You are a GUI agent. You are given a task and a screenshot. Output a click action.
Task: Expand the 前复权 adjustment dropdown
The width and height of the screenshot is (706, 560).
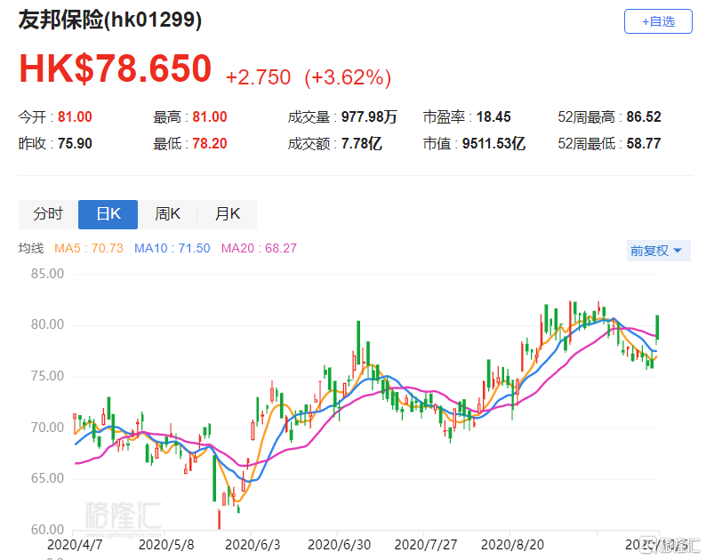(658, 251)
